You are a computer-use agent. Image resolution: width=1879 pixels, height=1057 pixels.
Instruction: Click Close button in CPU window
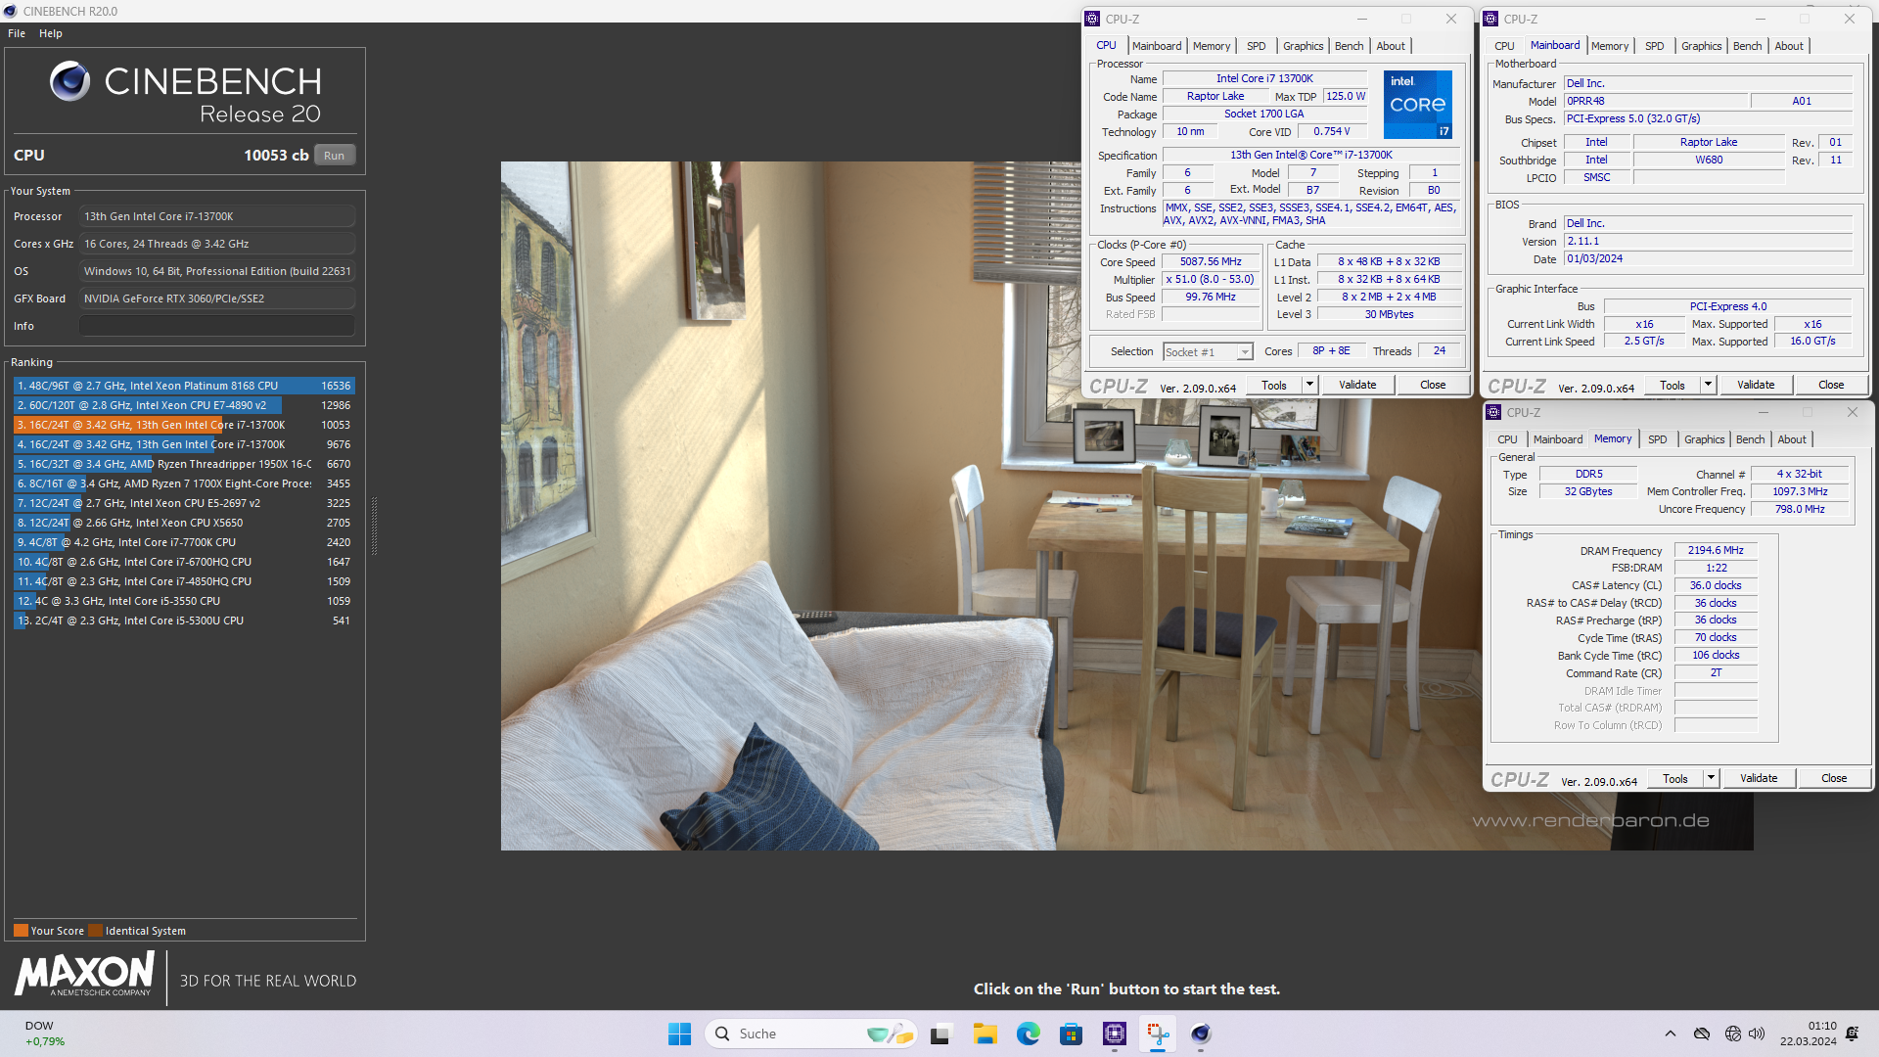point(1433,386)
